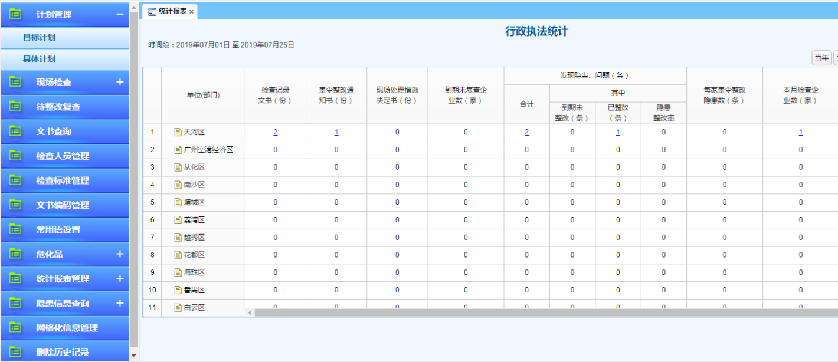Viewport: 838px width, 362px height.
Task: Click the document icon beside 南沙区
Action: pos(178,185)
